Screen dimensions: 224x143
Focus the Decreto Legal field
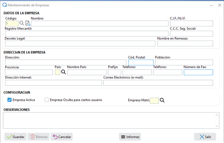[80, 44]
